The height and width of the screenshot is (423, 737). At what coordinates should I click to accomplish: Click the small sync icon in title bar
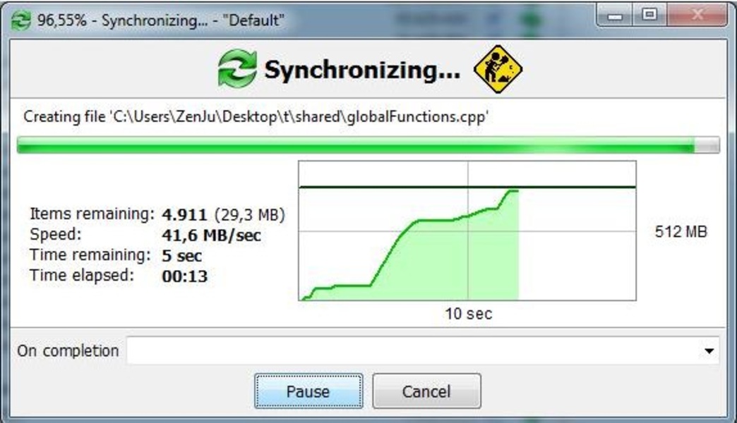[x=20, y=20]
